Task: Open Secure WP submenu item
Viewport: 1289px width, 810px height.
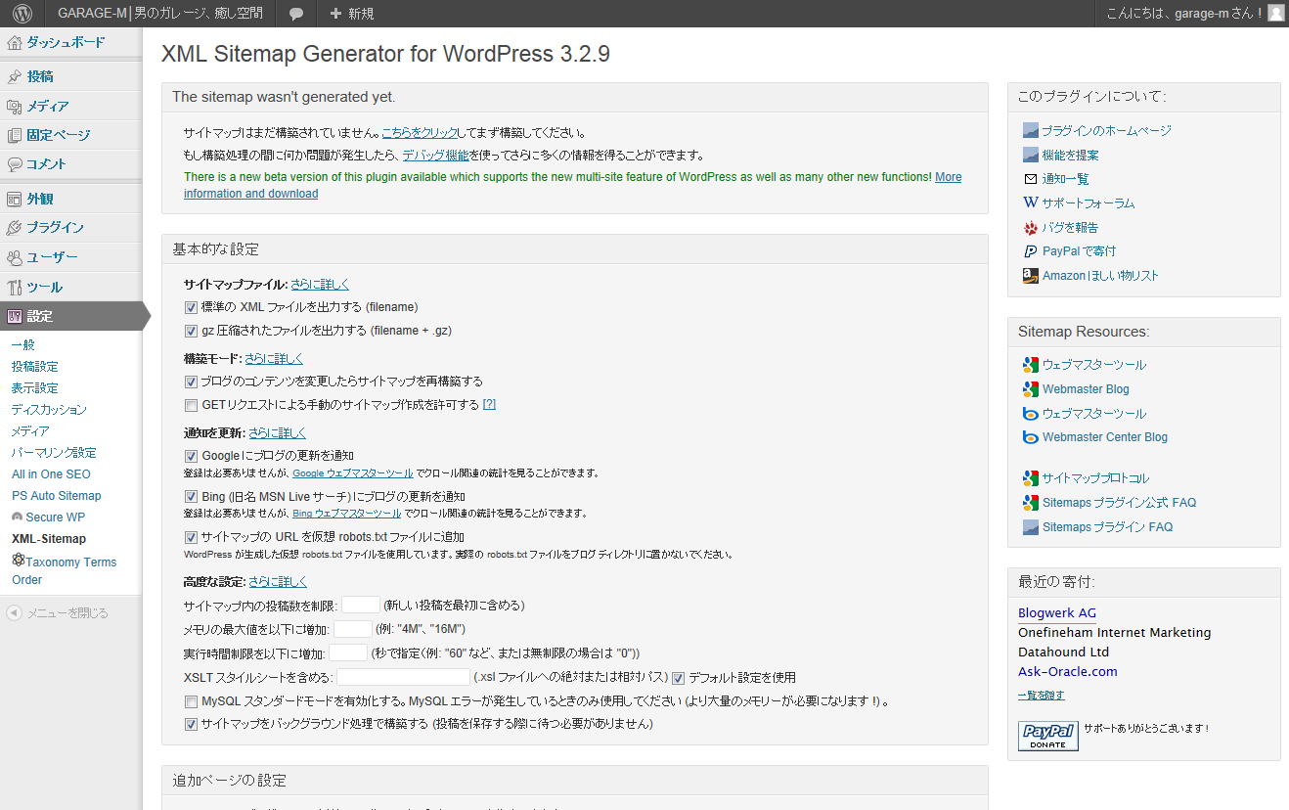Action: tap(55, 517)
